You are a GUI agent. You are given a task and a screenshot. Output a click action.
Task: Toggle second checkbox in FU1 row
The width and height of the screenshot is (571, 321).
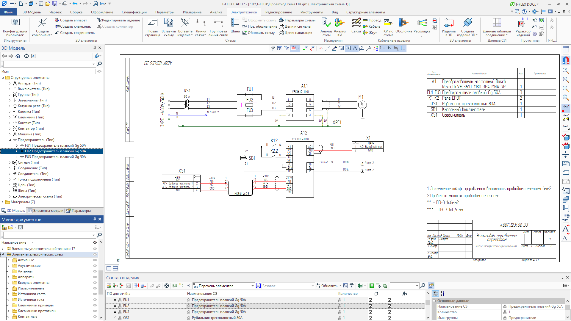tap(389, 300)
